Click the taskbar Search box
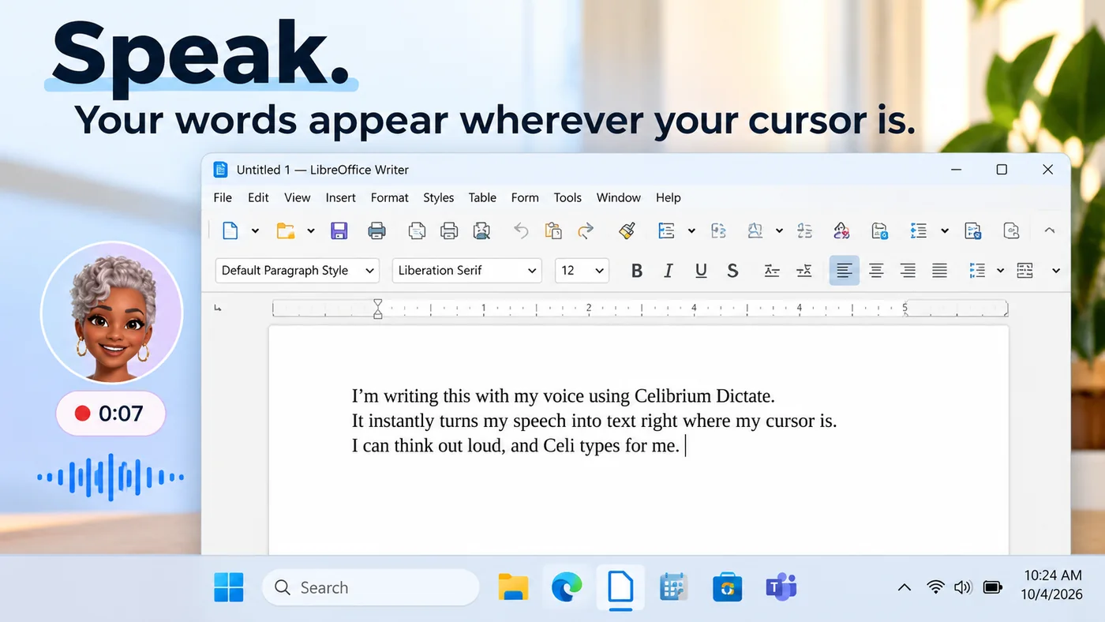This screenshot has height=622, width=1105. click(x=370, y=587)
